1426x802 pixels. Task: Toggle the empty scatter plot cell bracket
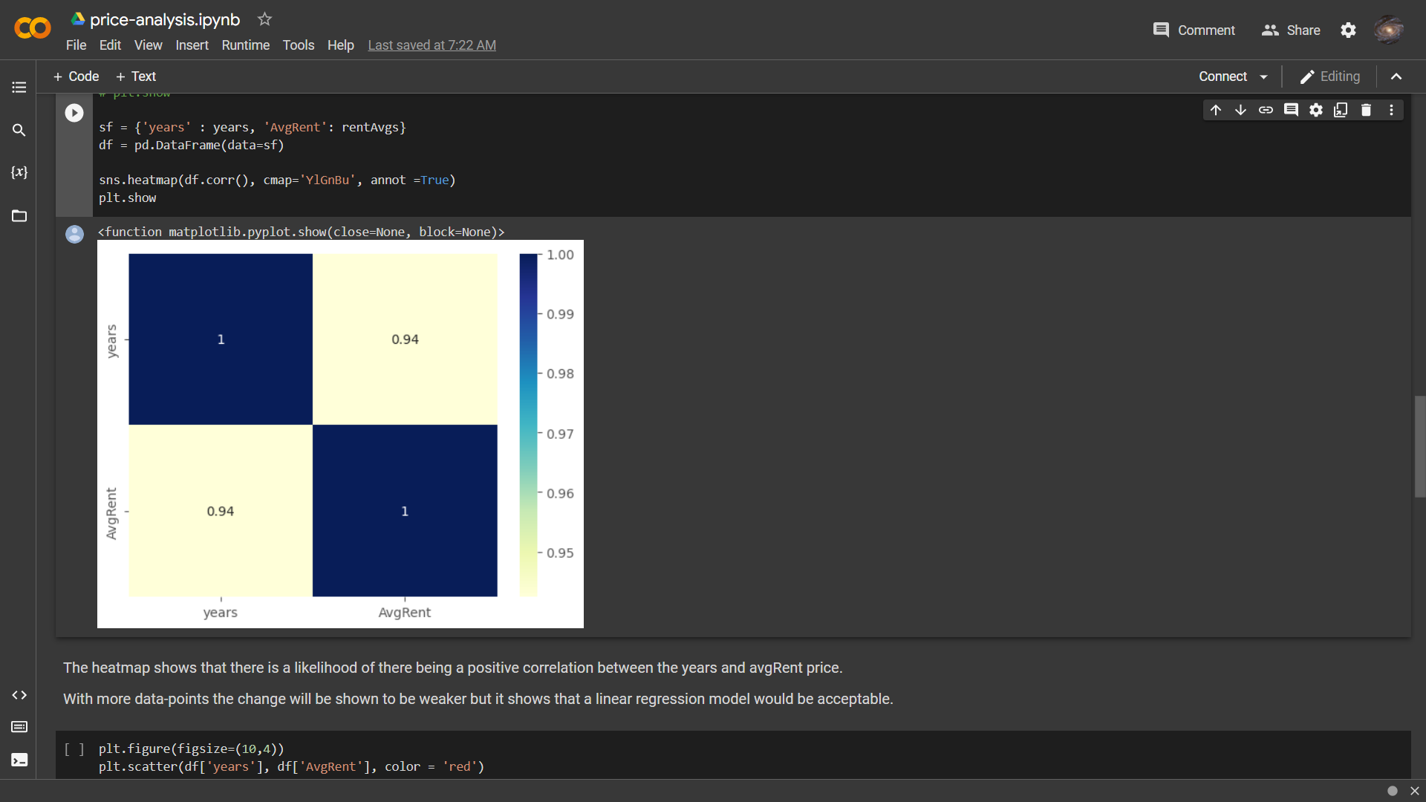[x=74, y=749]
